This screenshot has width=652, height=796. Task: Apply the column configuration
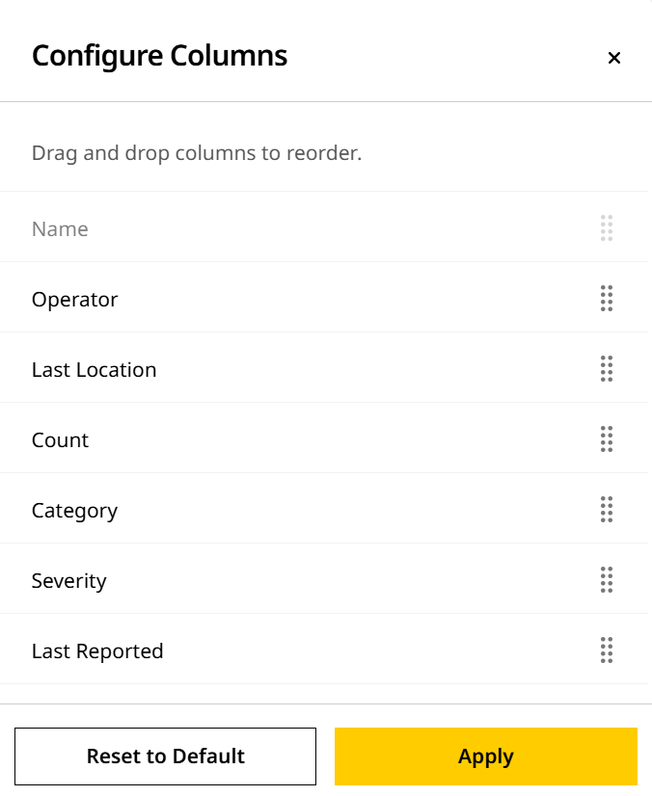pos(485,756)
